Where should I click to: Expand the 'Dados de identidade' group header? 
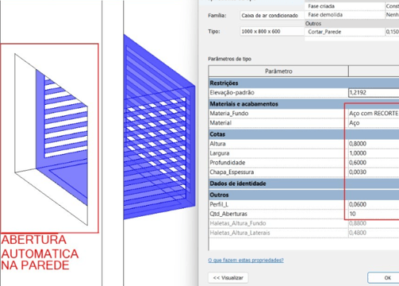pos(304,184)
